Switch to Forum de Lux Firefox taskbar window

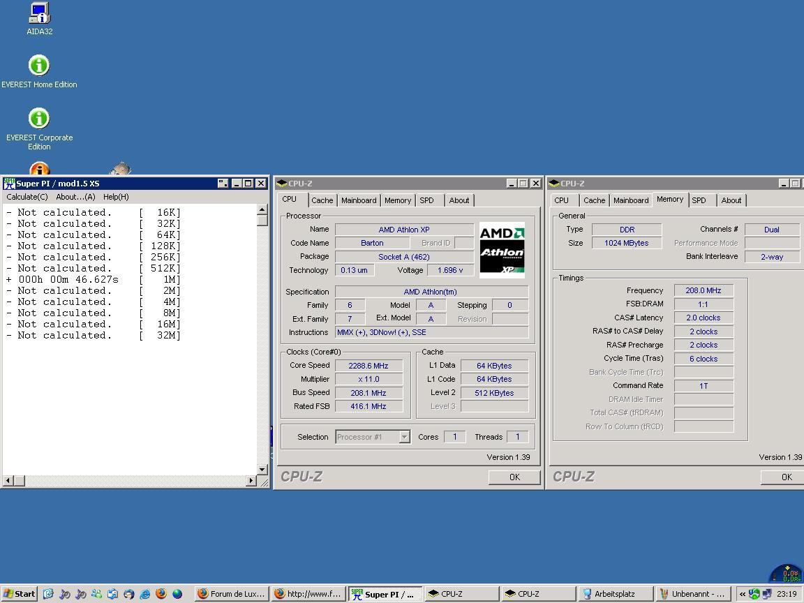[232, 594]
